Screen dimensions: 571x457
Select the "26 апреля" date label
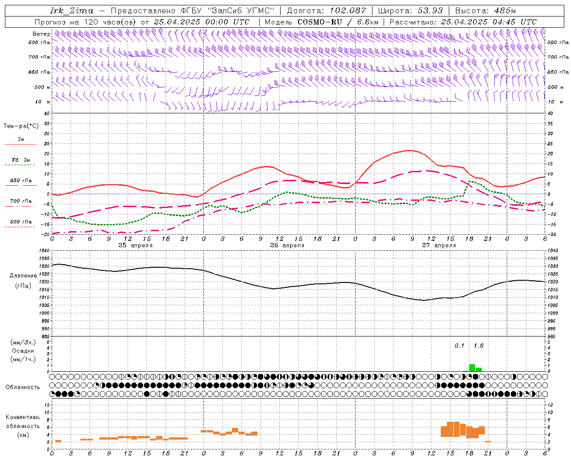tap(287, 245)
